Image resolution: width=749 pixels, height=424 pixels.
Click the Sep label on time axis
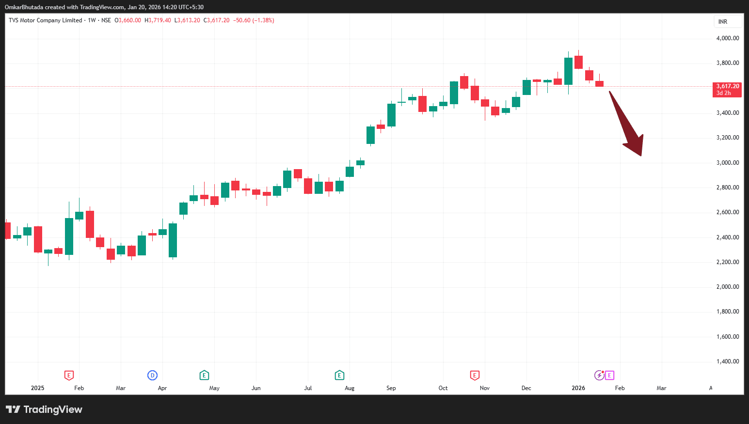[391, 388]
